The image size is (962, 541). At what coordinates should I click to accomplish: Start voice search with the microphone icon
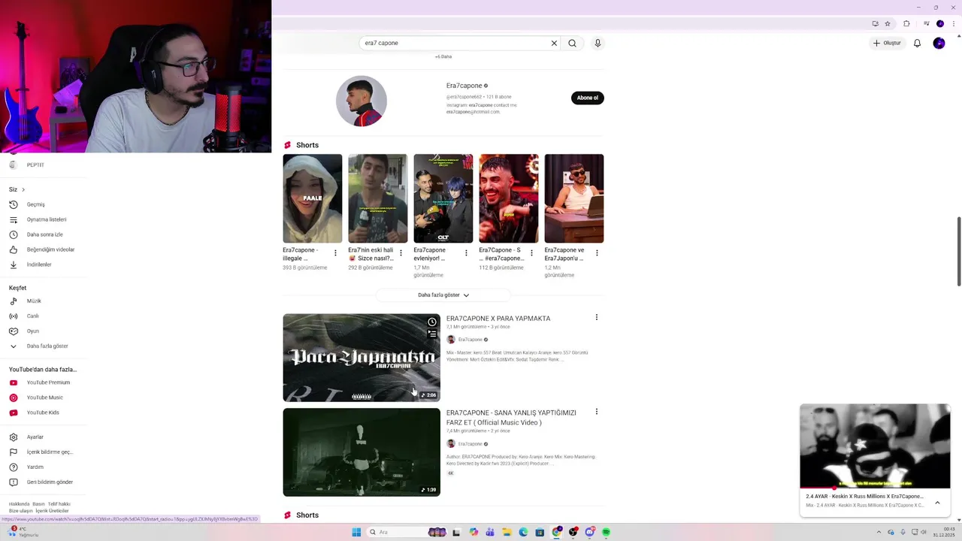(597, 43)
